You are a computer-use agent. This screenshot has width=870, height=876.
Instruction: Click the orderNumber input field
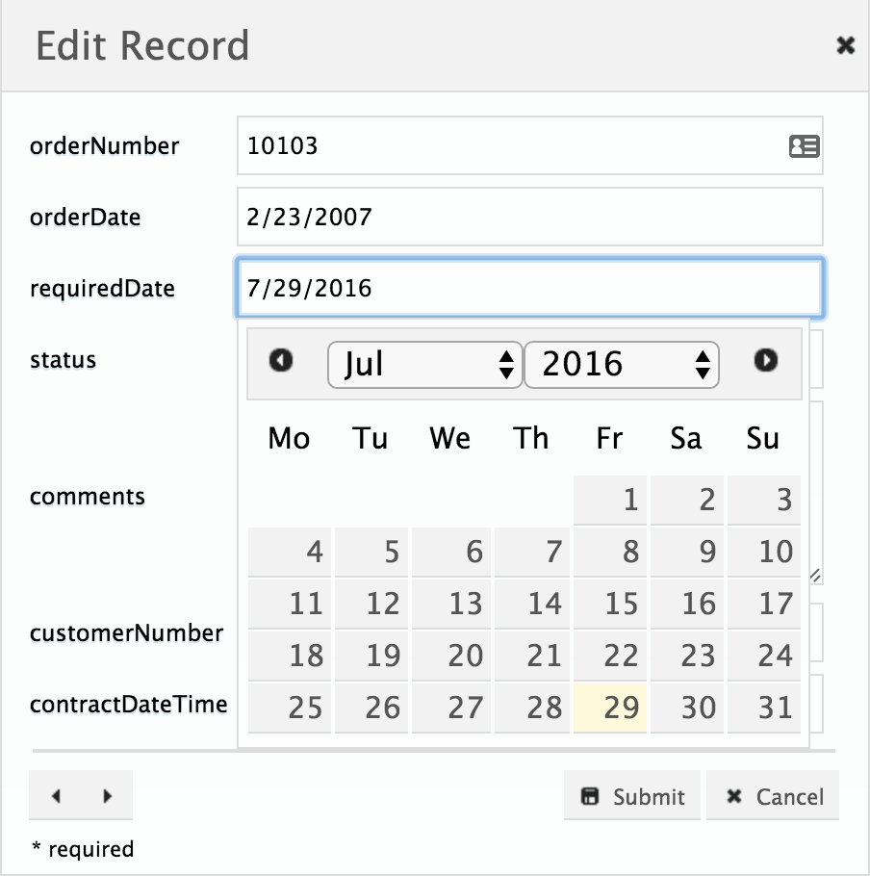(x=530, y=145)
